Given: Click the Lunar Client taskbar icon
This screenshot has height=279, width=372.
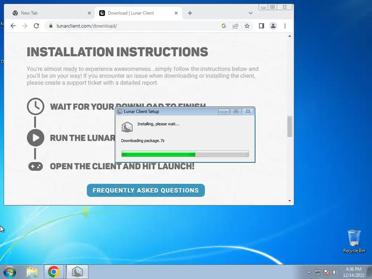Looking at the screenshot, I should [77, 272].
